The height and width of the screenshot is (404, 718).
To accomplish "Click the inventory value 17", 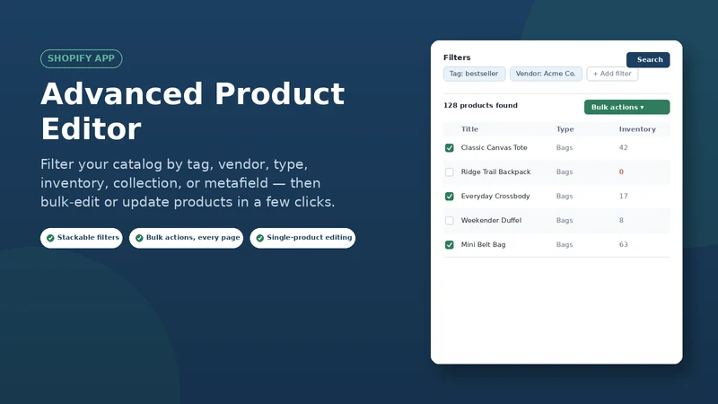I will click(x=623, y=196).
